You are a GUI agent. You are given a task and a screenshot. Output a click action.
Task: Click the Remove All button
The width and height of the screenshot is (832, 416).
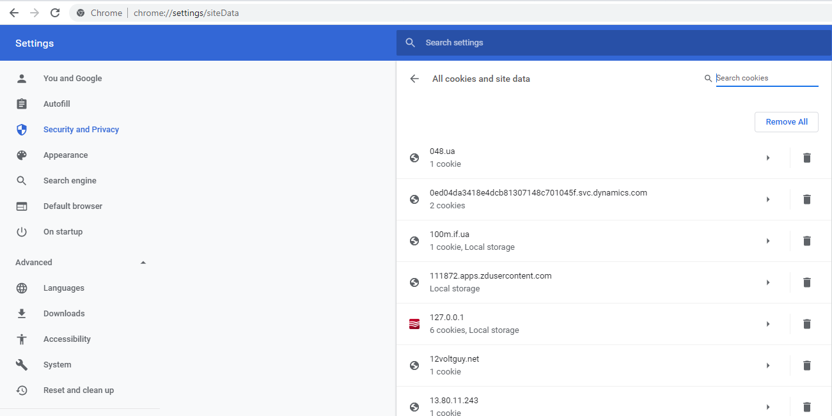coord(787,122)
